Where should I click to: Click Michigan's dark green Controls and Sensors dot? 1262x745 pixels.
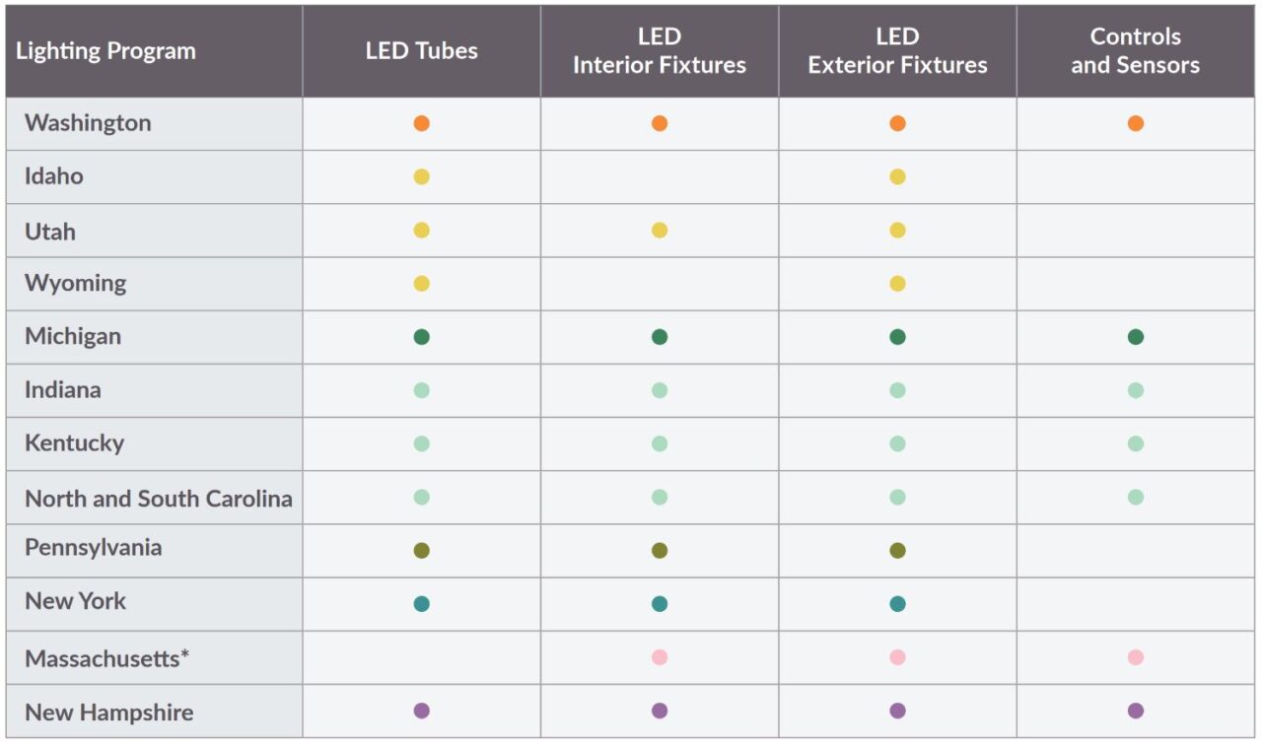(1136, 337)
